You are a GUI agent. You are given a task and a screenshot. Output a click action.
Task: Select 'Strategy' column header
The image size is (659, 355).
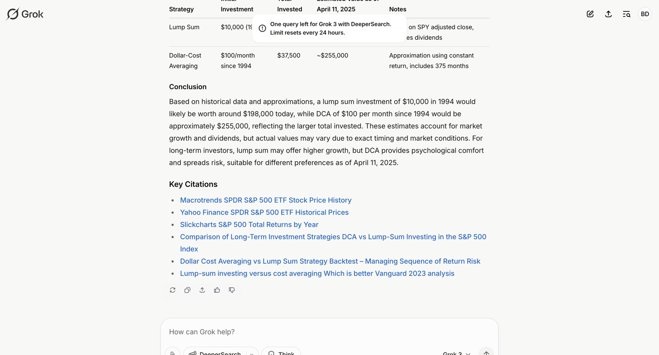tap(181, 9)
